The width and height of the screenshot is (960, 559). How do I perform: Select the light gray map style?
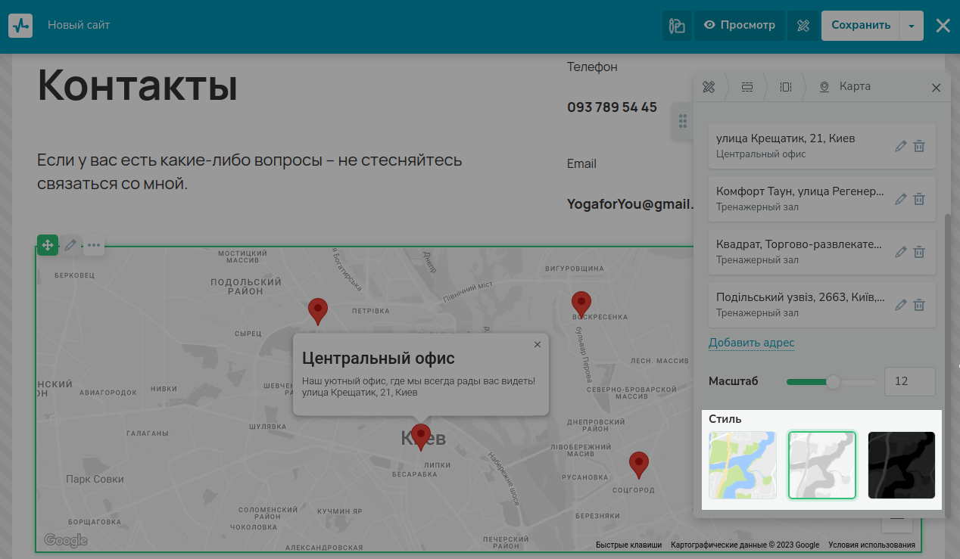click(821, 465)
